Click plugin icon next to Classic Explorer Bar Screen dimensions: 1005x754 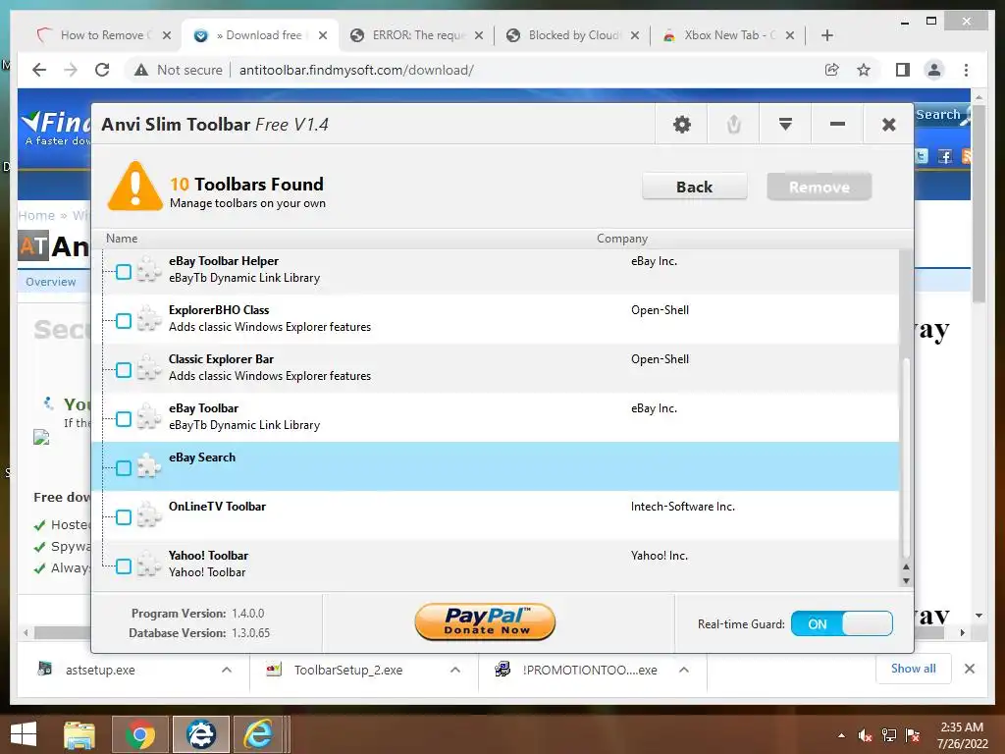(x=149, y=367)
